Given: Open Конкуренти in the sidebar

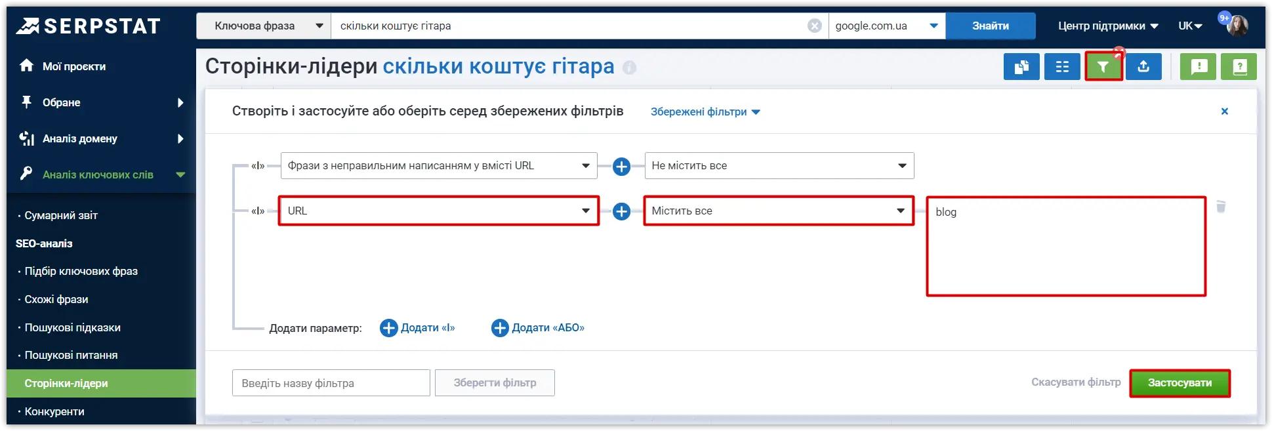Looking at the screenshot, I should (x=54, y=411).
